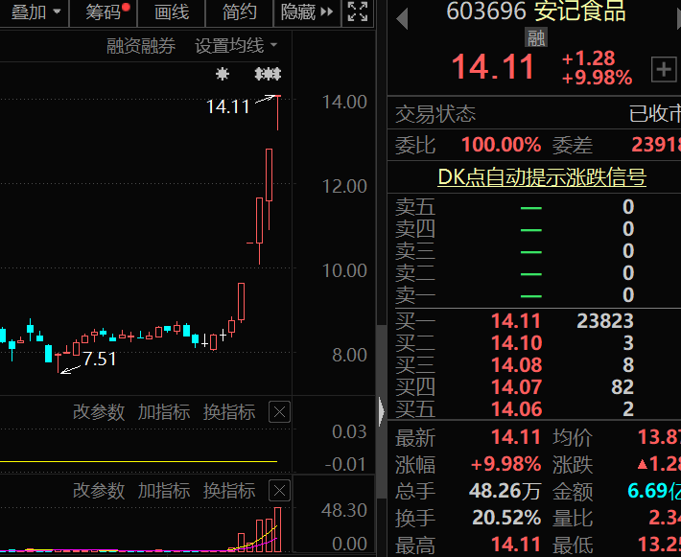Close the lower volume indicator sub-panel

tap(279, 491)
